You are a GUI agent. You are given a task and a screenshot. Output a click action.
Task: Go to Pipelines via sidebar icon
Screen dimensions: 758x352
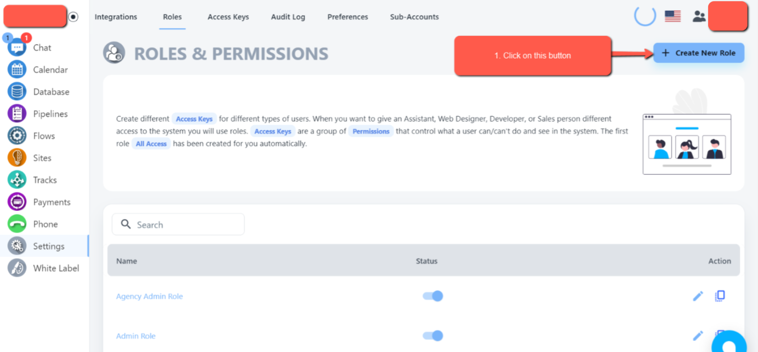click(x=17, y=114)
